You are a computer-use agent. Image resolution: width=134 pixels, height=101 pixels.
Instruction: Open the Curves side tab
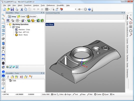point(127,41)
